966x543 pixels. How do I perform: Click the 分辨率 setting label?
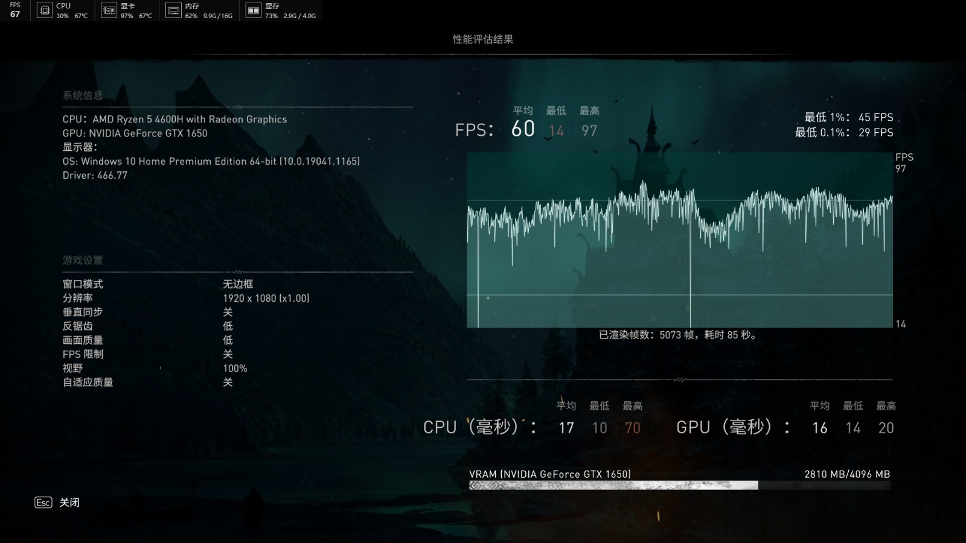tap(78, 298)
